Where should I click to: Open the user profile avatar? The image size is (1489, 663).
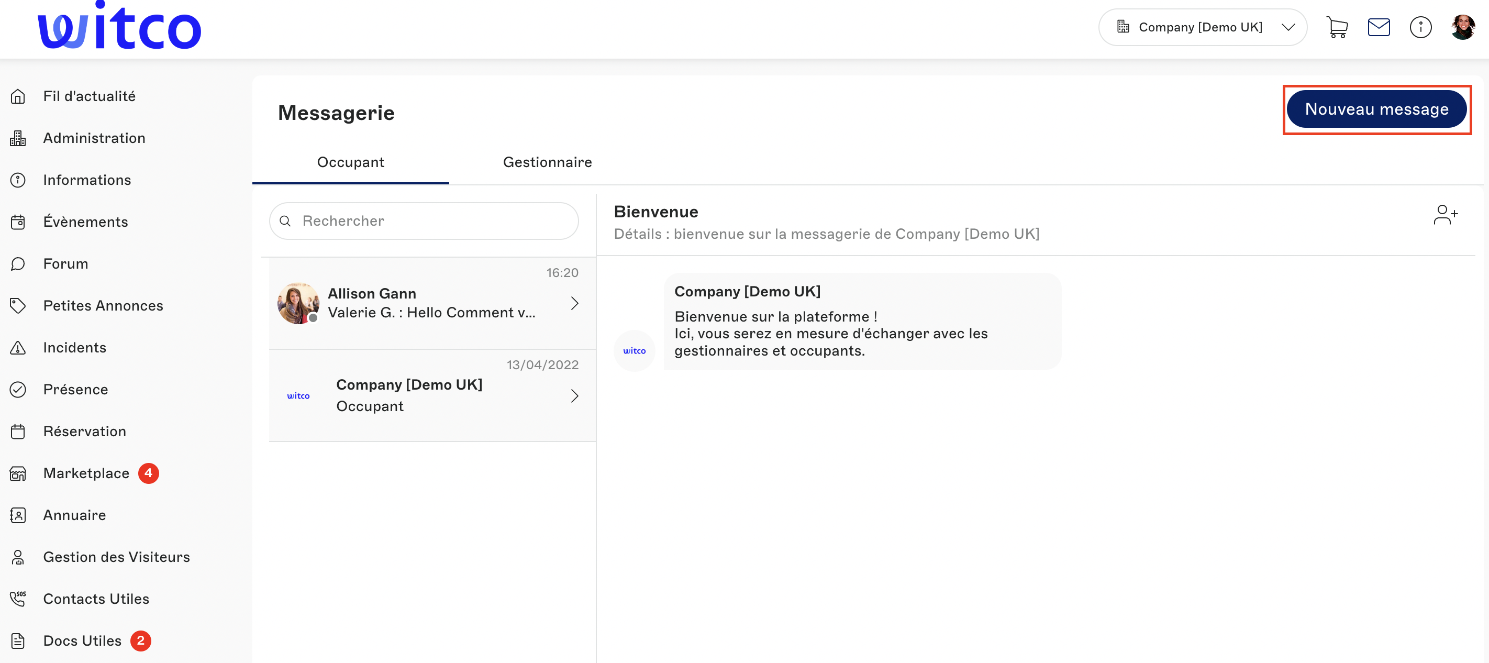tap(1462, 27)
